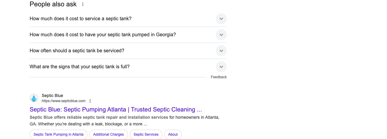
Task: Expand the chevron for Georgia septic pumping cost
Action: (x=221, y=35)
